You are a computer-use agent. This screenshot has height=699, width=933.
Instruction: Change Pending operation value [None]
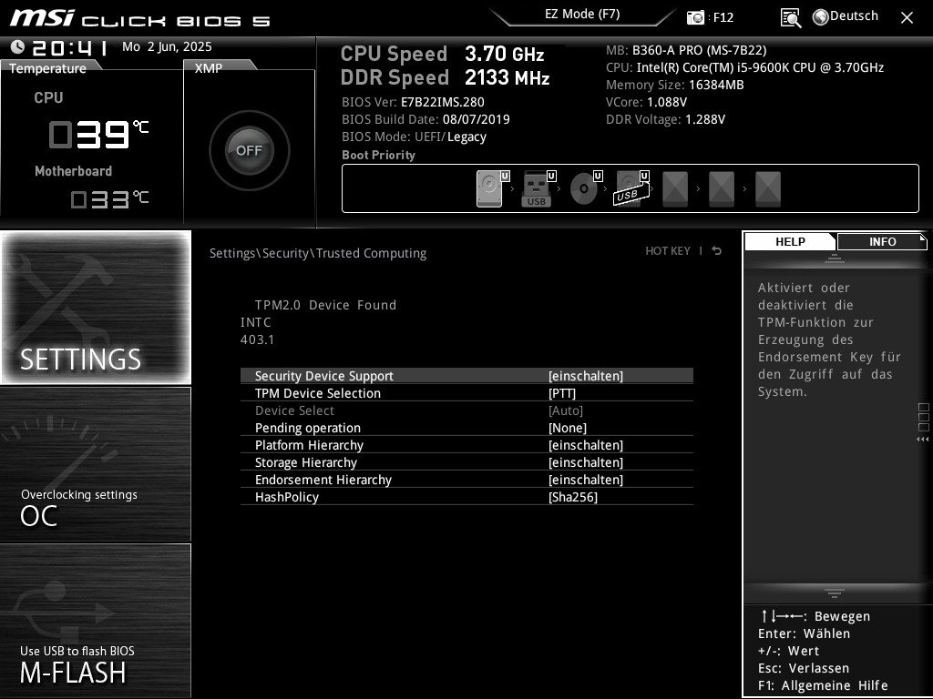[567, 428]
